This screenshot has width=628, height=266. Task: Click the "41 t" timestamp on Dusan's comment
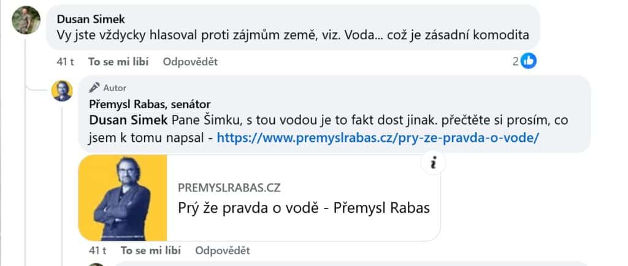tap(64, 61)
